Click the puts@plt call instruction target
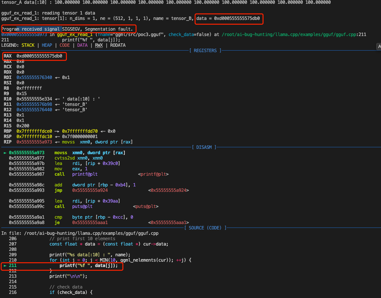 point(82,206)
